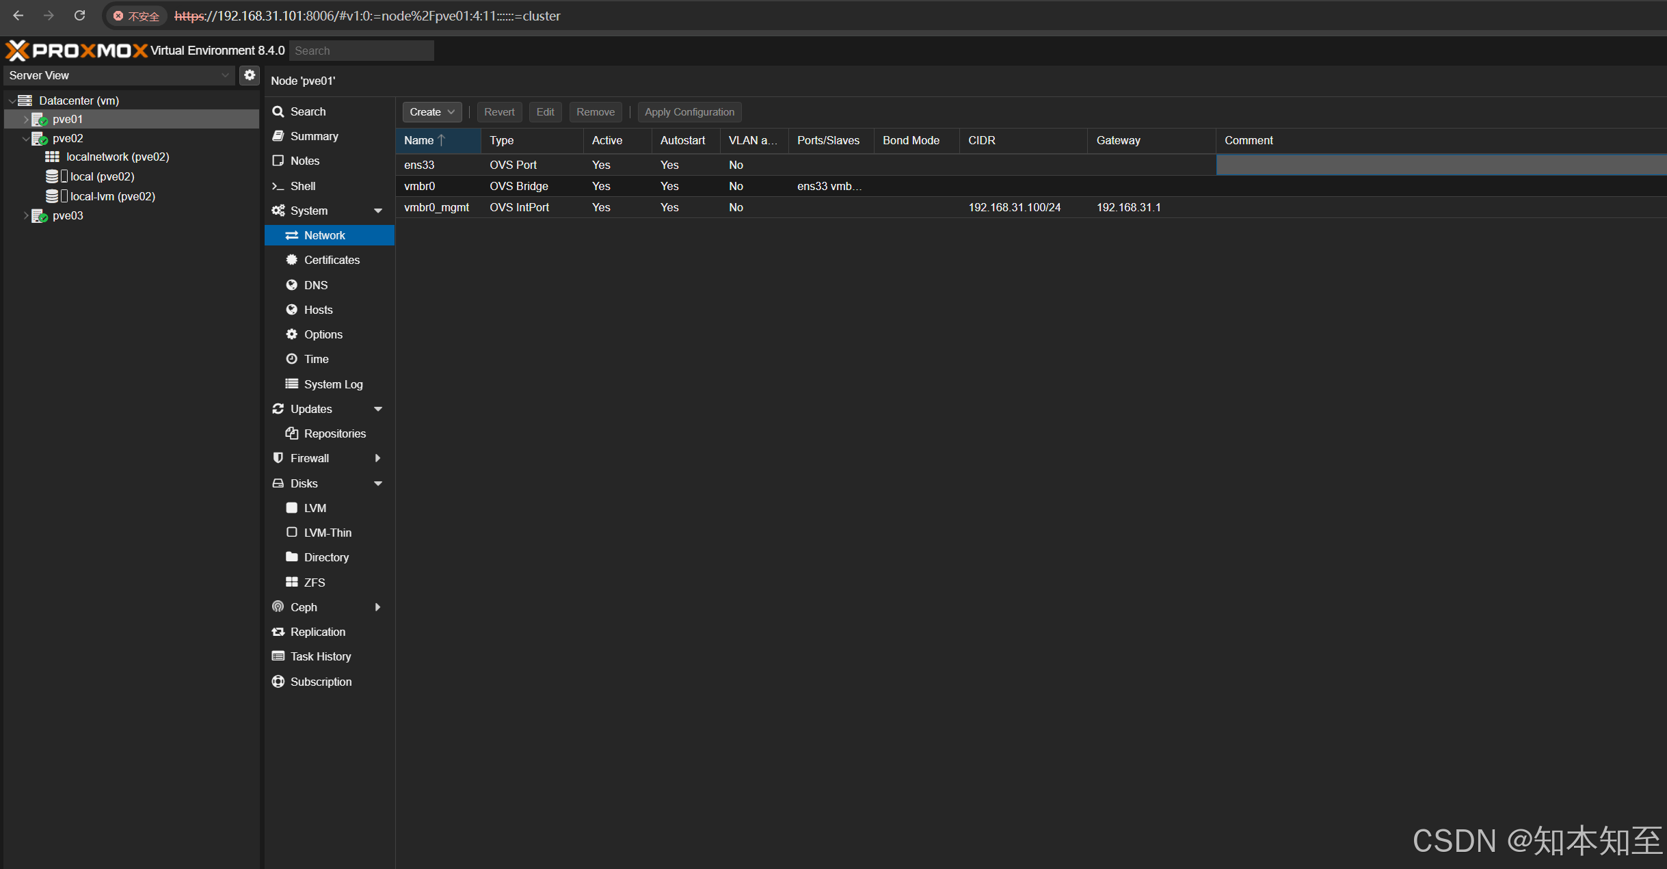Collapse the System menu section arrow
1667x869 pixels.
(x=377, y=211)
